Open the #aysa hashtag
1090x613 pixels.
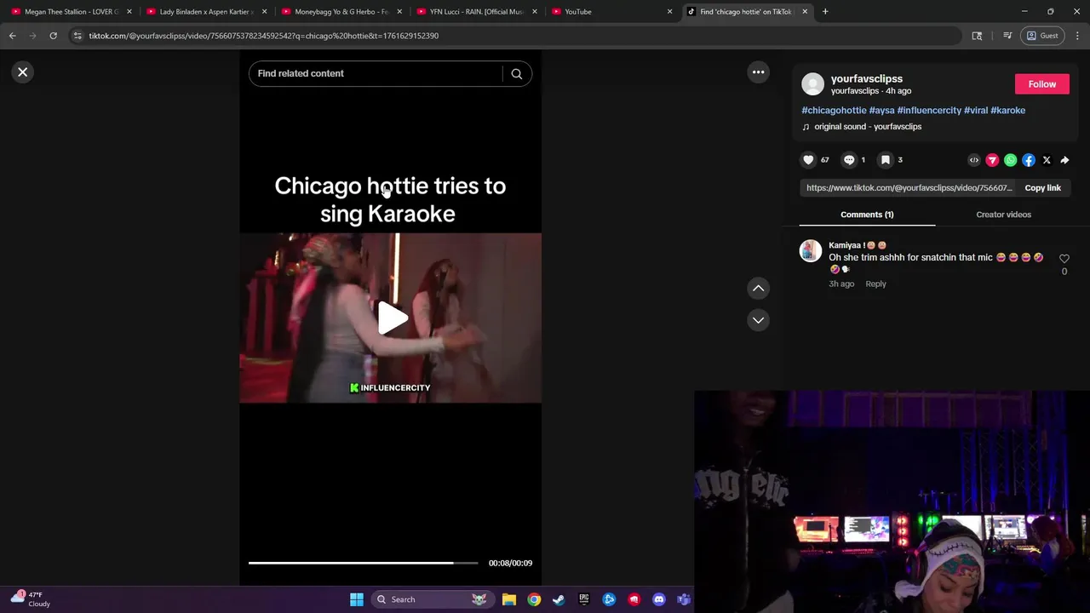click(881, 111)
